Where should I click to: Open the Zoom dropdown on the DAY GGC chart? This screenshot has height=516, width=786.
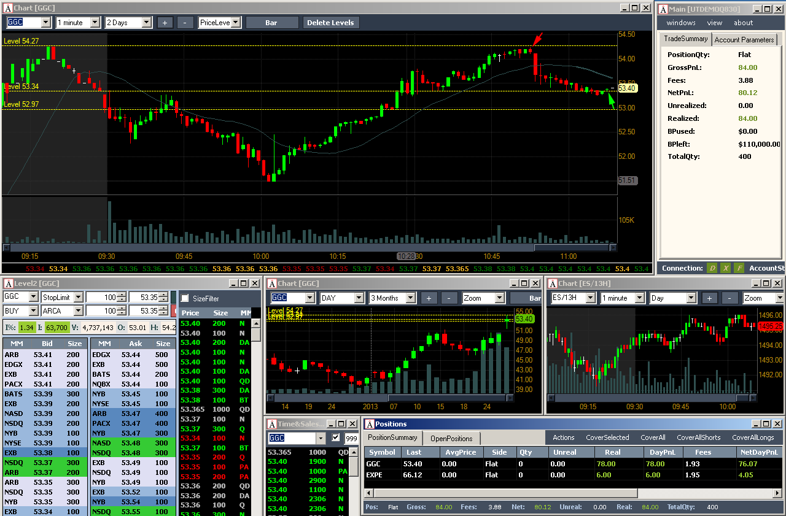coord(499,298)
